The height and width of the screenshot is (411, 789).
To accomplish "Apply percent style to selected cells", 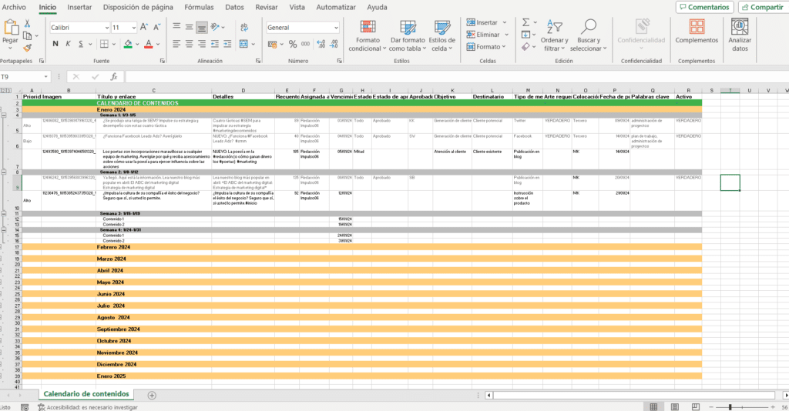I will pyautogui.click(x=292, y=44).
